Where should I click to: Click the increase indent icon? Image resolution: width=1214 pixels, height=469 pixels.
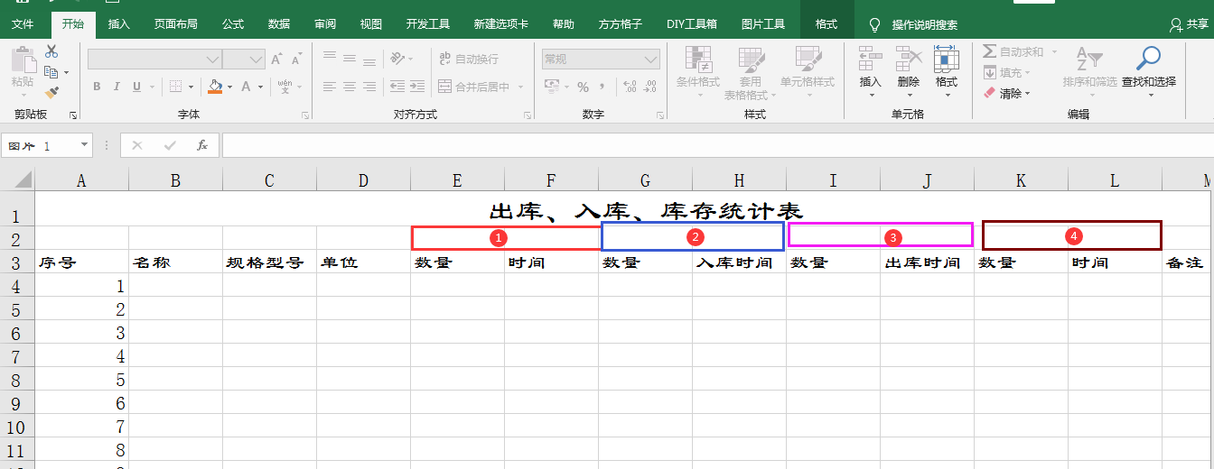(416, 87)
